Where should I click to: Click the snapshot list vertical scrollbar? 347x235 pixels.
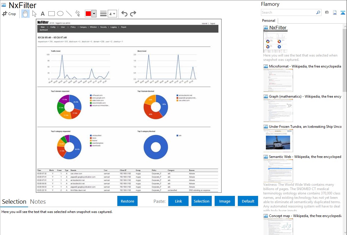(x=345, y=60)
